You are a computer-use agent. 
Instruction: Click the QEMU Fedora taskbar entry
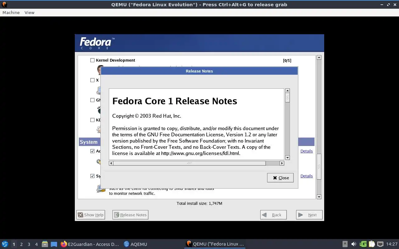click(x=215, y=244)
